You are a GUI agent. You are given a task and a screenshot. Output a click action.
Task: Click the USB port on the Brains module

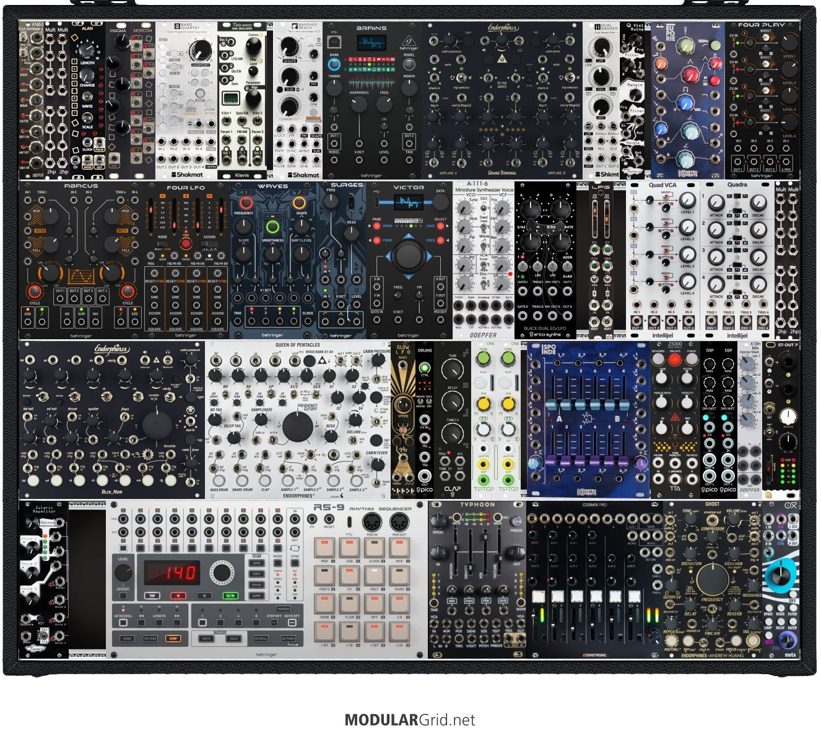[x=334, y=42]
